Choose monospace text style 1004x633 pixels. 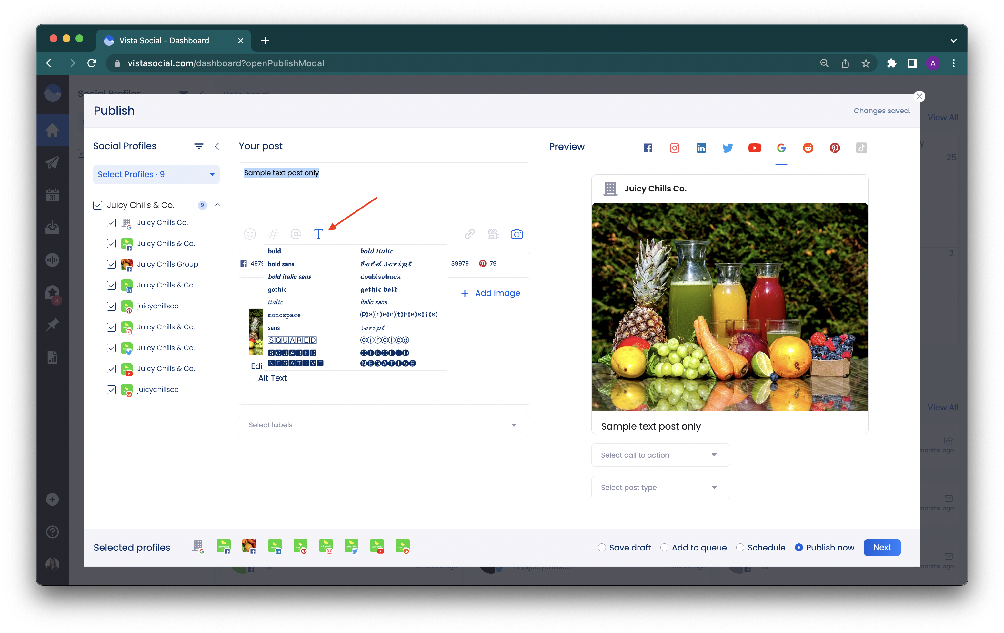coord(284,315)
